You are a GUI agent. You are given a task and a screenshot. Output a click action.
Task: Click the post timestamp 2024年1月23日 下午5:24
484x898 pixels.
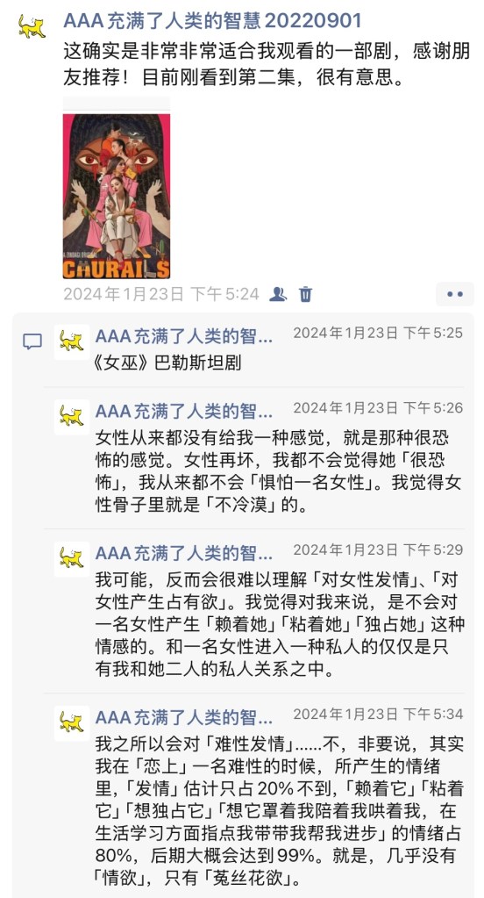click(x=160, y=294)
